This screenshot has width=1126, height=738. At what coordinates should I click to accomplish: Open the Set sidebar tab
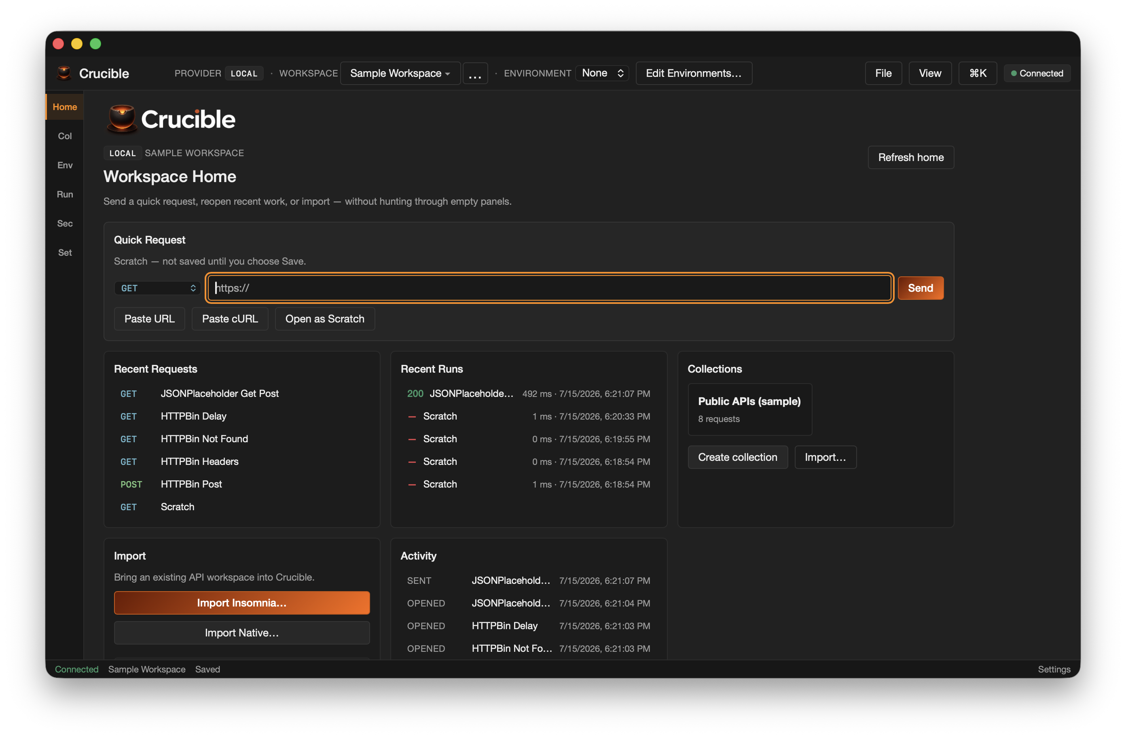[x=65, y=252]
